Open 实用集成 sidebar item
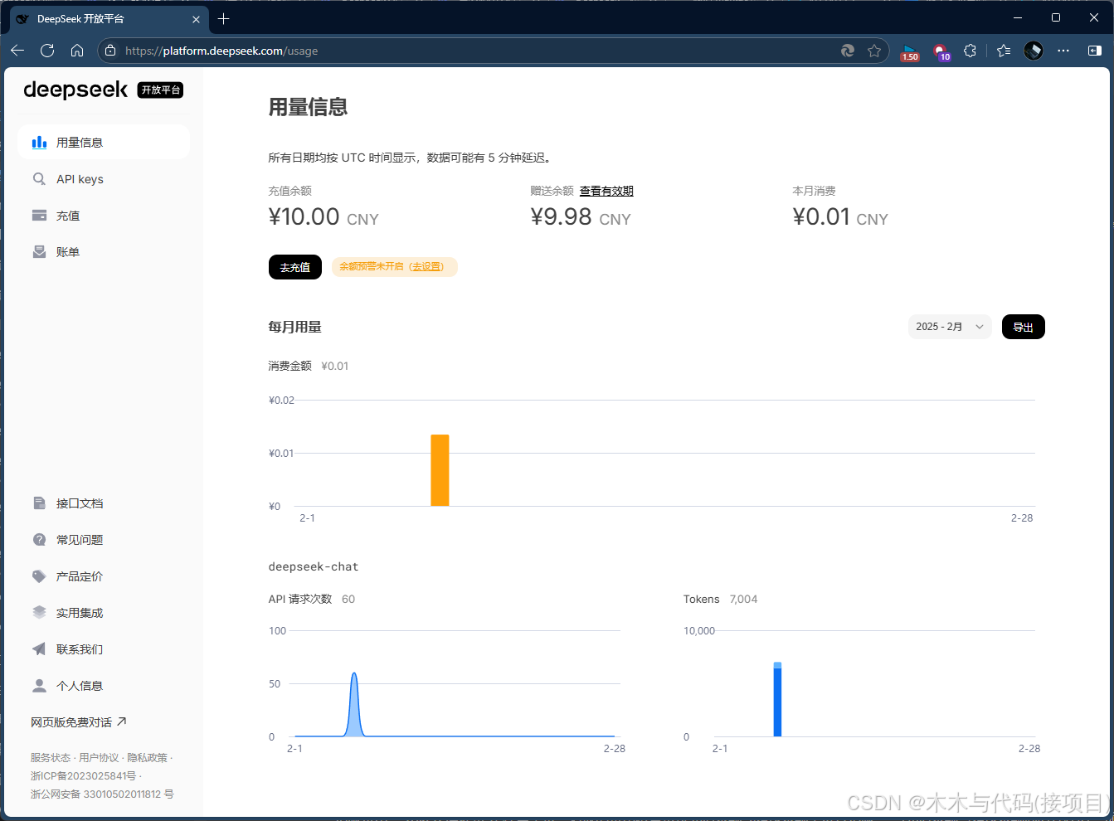The image size is (1114, 821). (103, 613)
